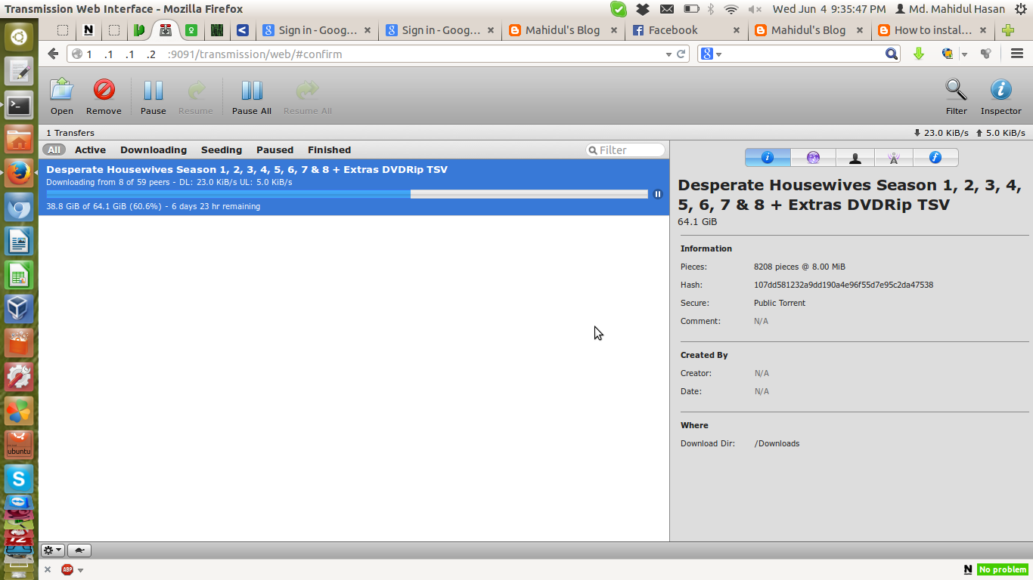Toggle the Inspector panel
Screen dimensions: 1033x580
pos(1000,96)
